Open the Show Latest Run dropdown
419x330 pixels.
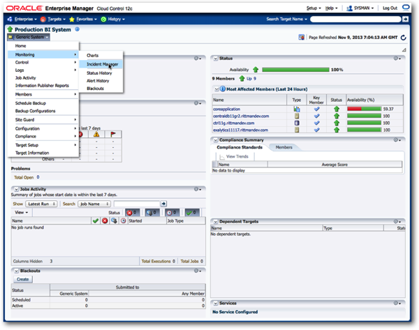pyautogui.click(x=41, y=204)
